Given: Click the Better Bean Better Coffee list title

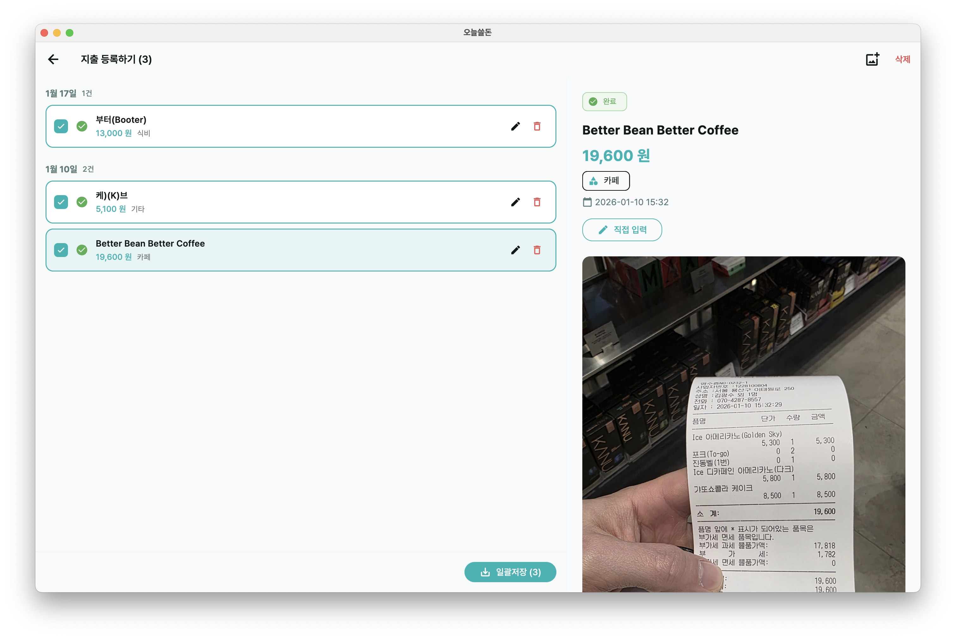Looking at the screenshot, I should click(150, 244).
